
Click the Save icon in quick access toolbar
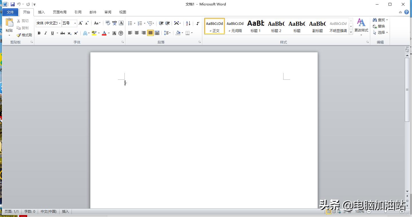12,4
